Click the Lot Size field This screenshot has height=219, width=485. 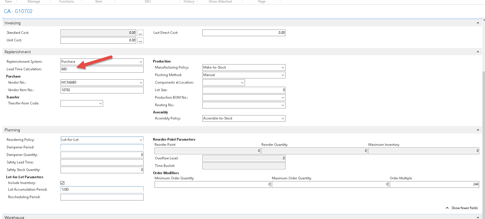(244, 90)
